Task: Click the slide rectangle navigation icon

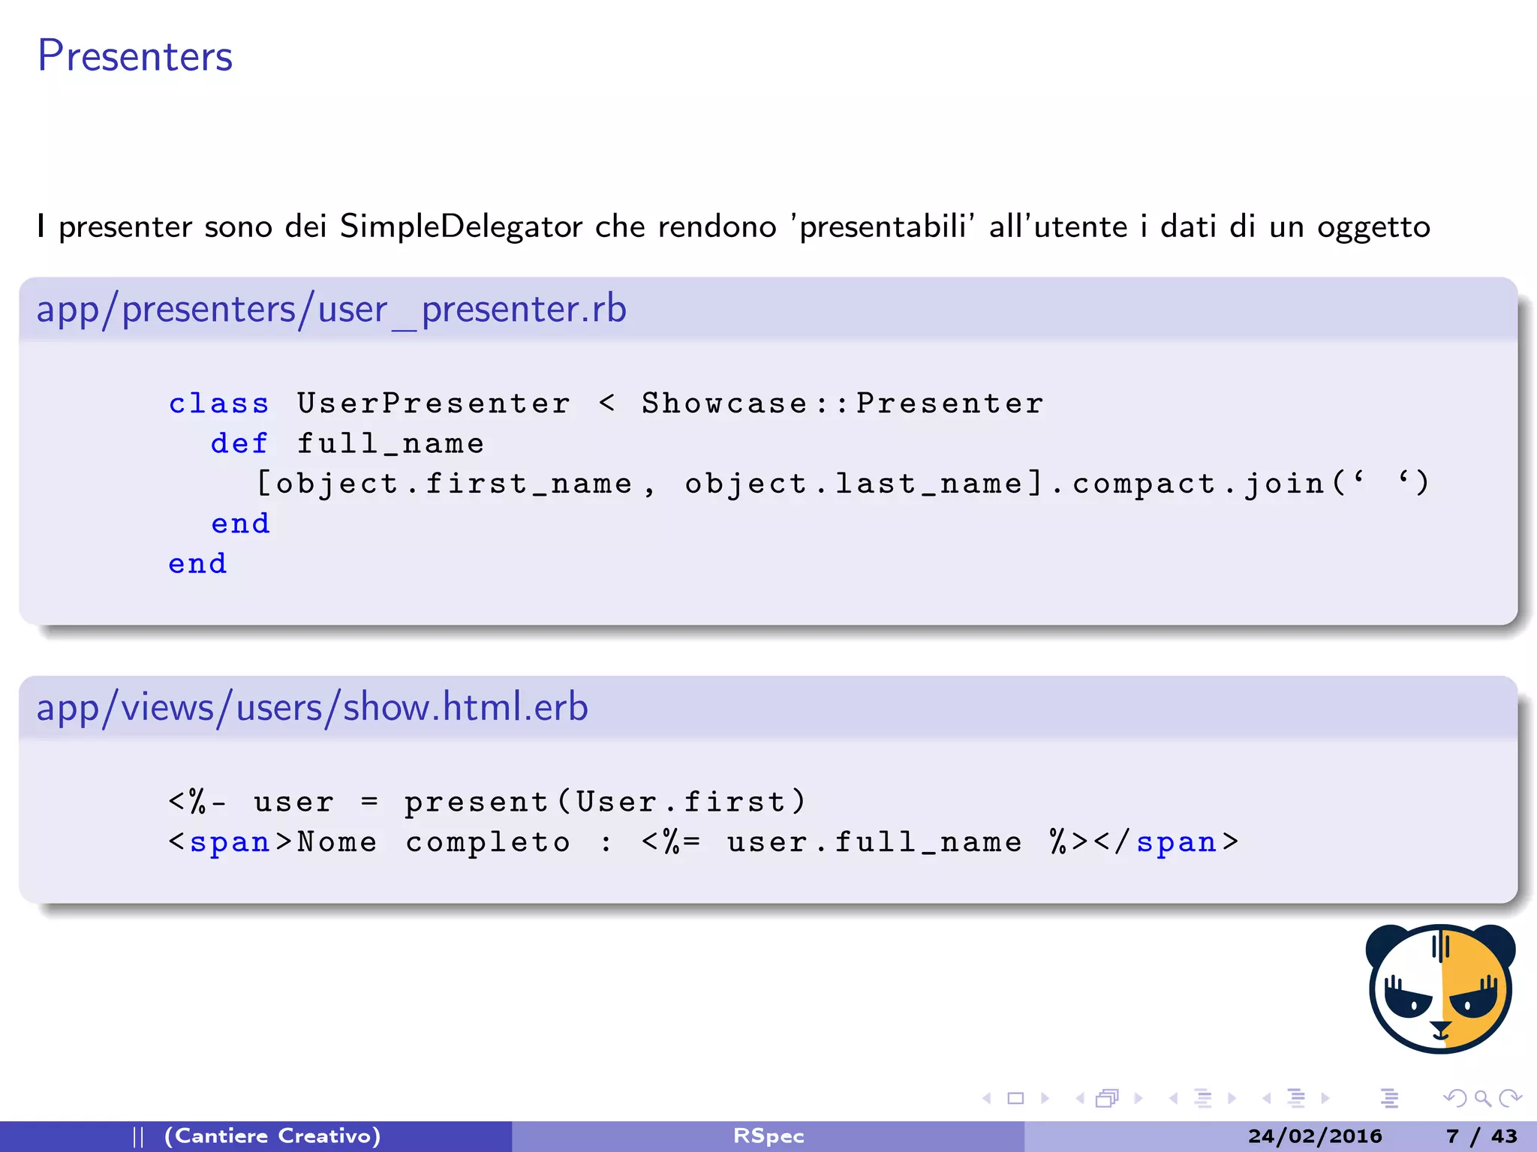Action: (x=1015, y=1099)
